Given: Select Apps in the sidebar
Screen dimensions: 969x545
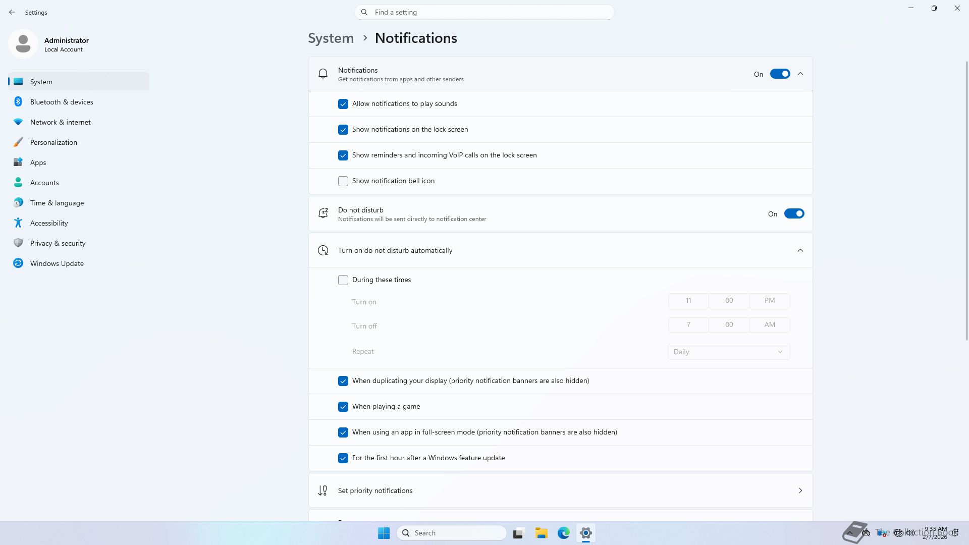Looking at the screenshot, I should [38, 162].
